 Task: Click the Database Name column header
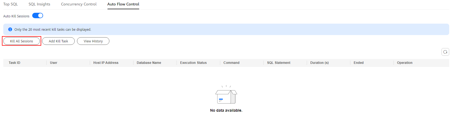pos(149,63)
